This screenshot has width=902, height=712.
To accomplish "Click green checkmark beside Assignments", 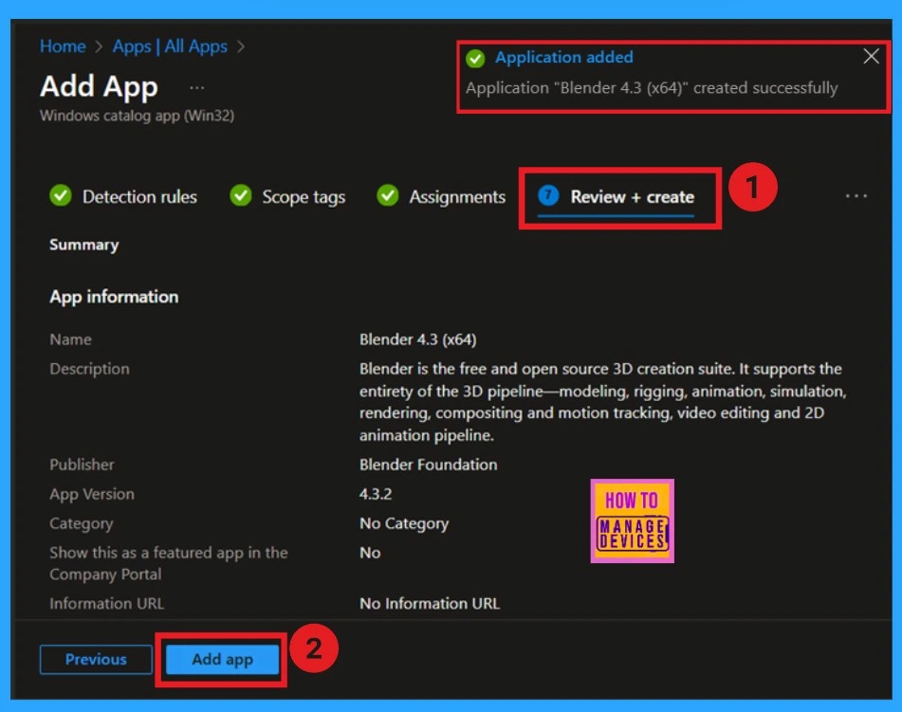I will (388, 195).
